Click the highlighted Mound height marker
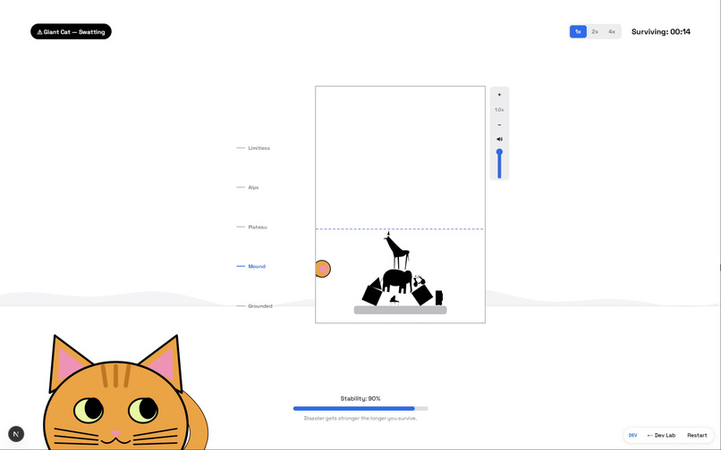The image size is (721, 450). [251, 266]
